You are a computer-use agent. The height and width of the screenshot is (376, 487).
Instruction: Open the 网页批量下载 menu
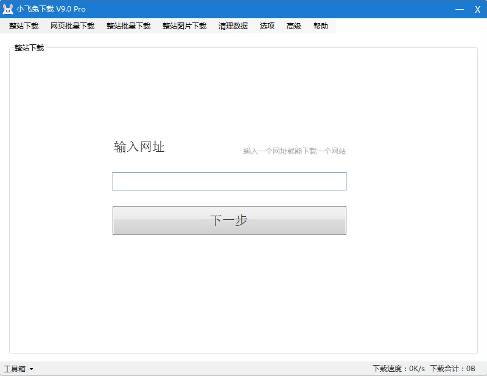click(x=72, y=26)
